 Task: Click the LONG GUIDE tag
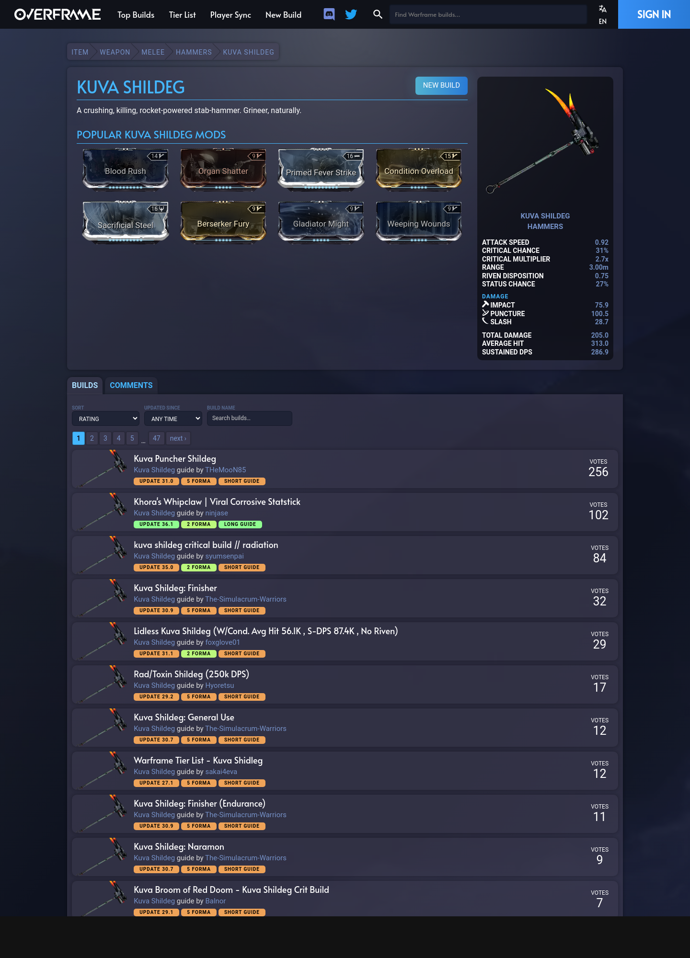coord(241,525)
